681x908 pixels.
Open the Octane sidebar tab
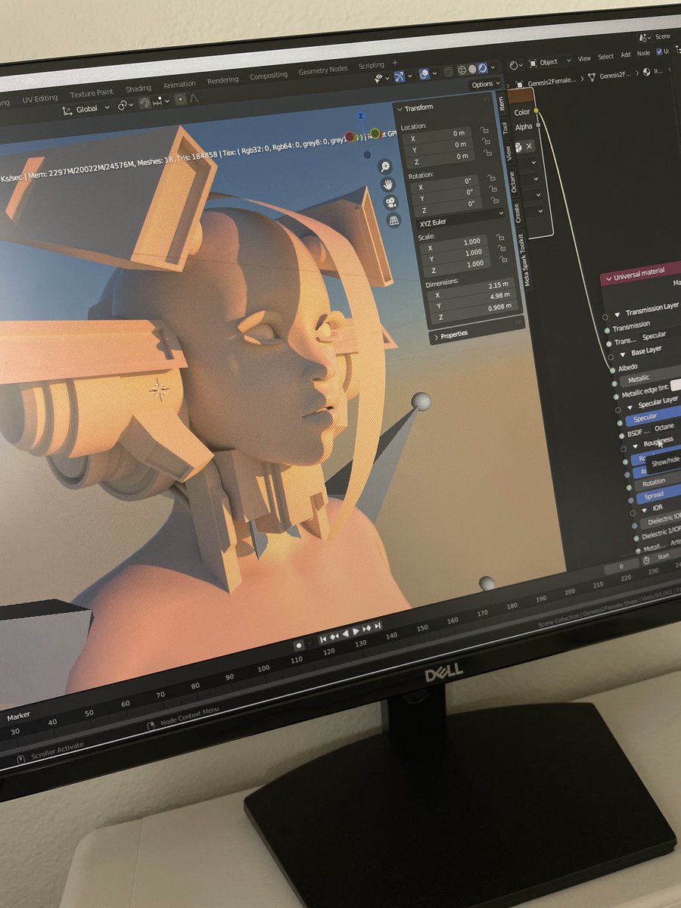tap(513, 182)
